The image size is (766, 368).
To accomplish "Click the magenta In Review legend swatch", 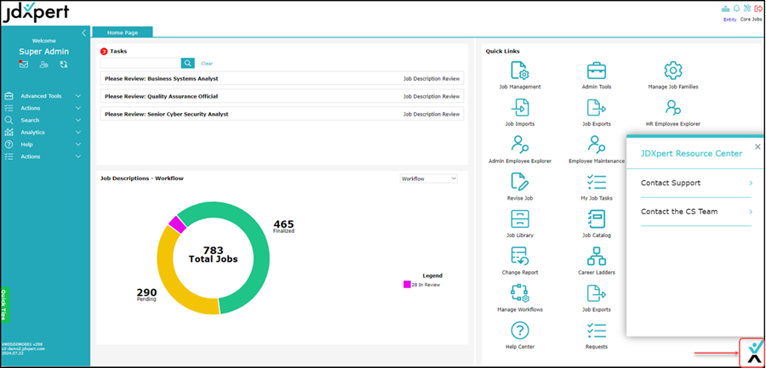I will point(407,285).
